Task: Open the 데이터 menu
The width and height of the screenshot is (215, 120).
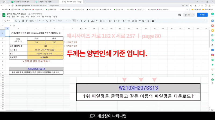Action: (x=33, y=17)
